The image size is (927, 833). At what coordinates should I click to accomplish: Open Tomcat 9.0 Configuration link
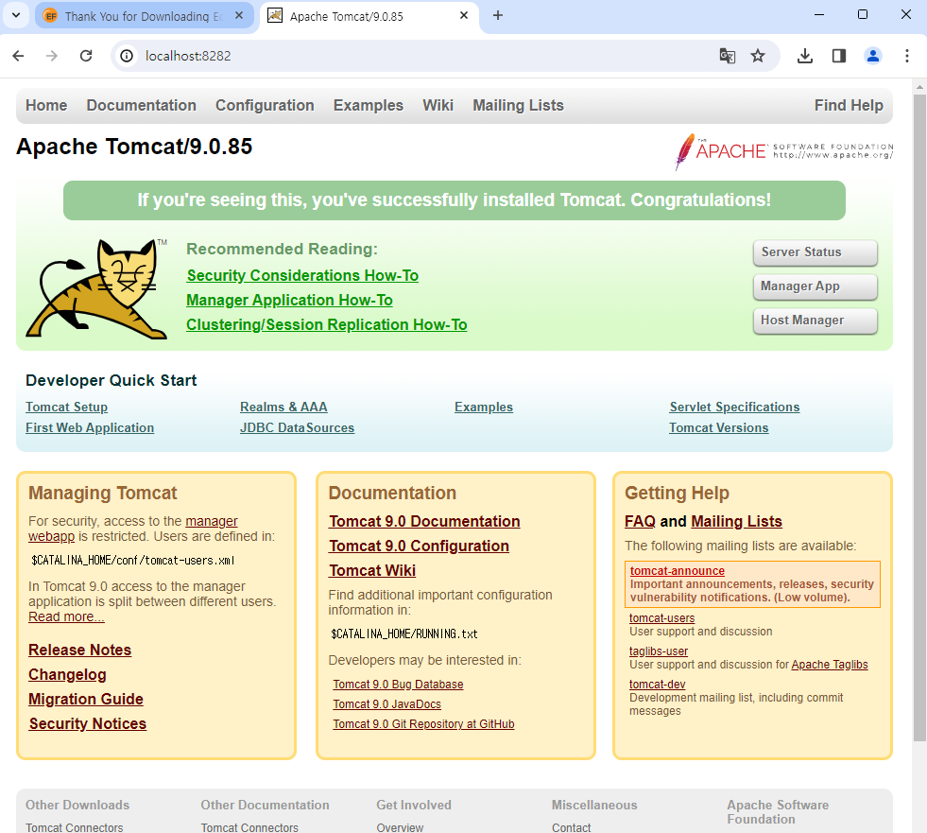(x=420, y=547)
